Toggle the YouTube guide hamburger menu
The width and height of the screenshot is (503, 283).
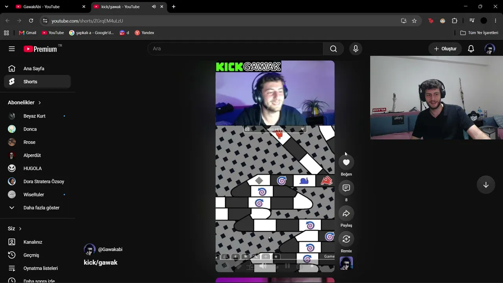tap(12, 49)
